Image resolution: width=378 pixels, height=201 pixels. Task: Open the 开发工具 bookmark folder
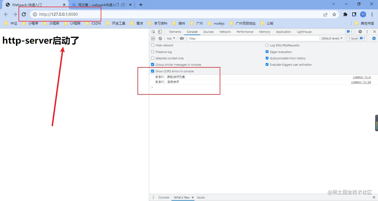(116, 23)
